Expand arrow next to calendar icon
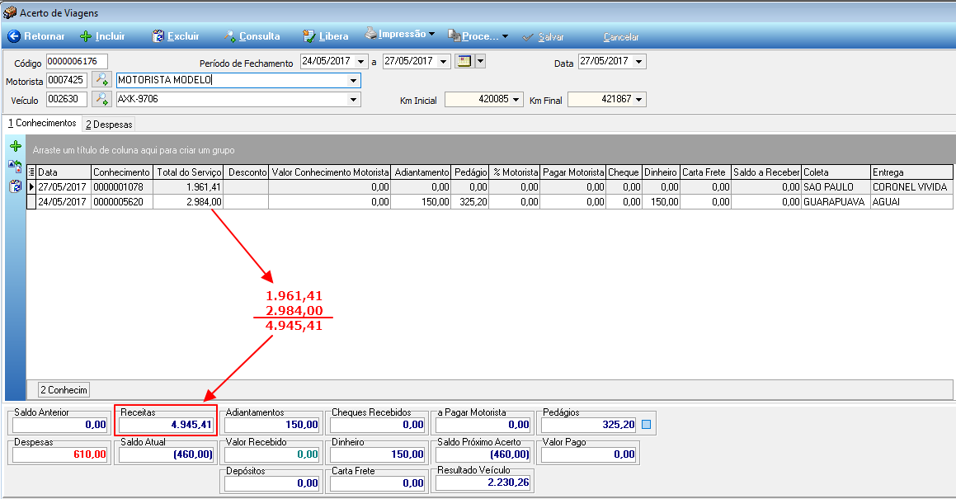 coord(480,61)
